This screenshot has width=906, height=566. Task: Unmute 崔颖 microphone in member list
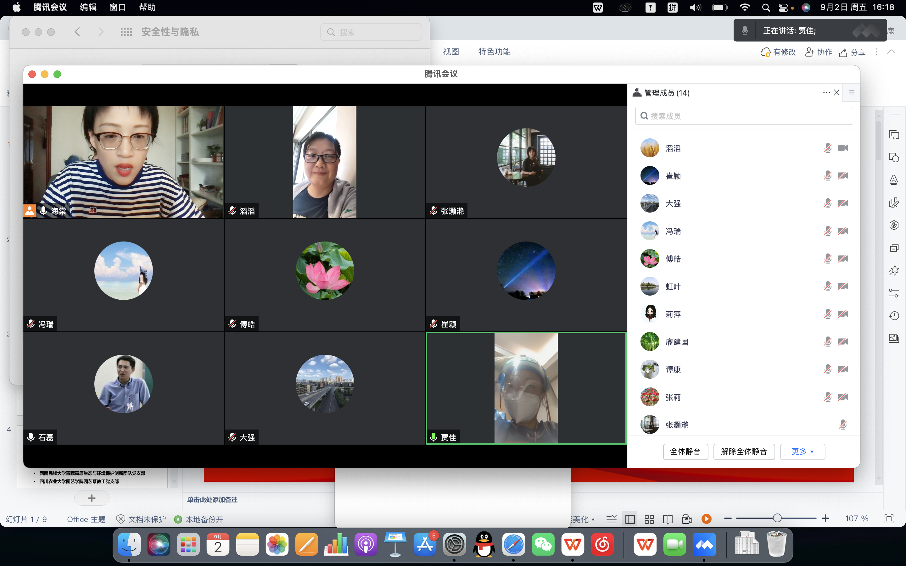pos(827,176)
